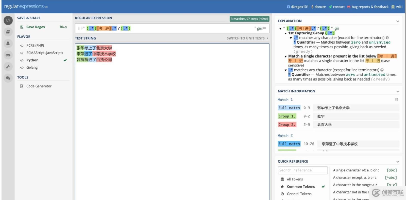Click the Common Tokens star icon

pyautogui.click(x=282, y=187)
